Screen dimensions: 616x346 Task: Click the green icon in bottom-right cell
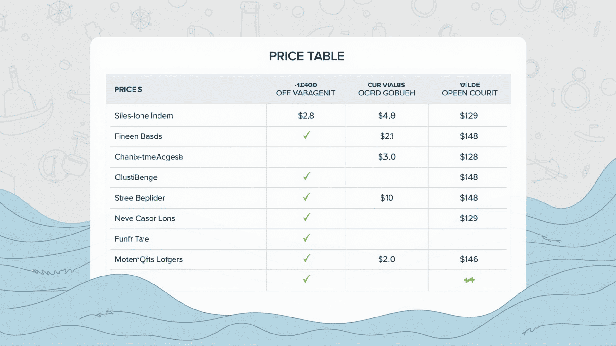(469, 280)
